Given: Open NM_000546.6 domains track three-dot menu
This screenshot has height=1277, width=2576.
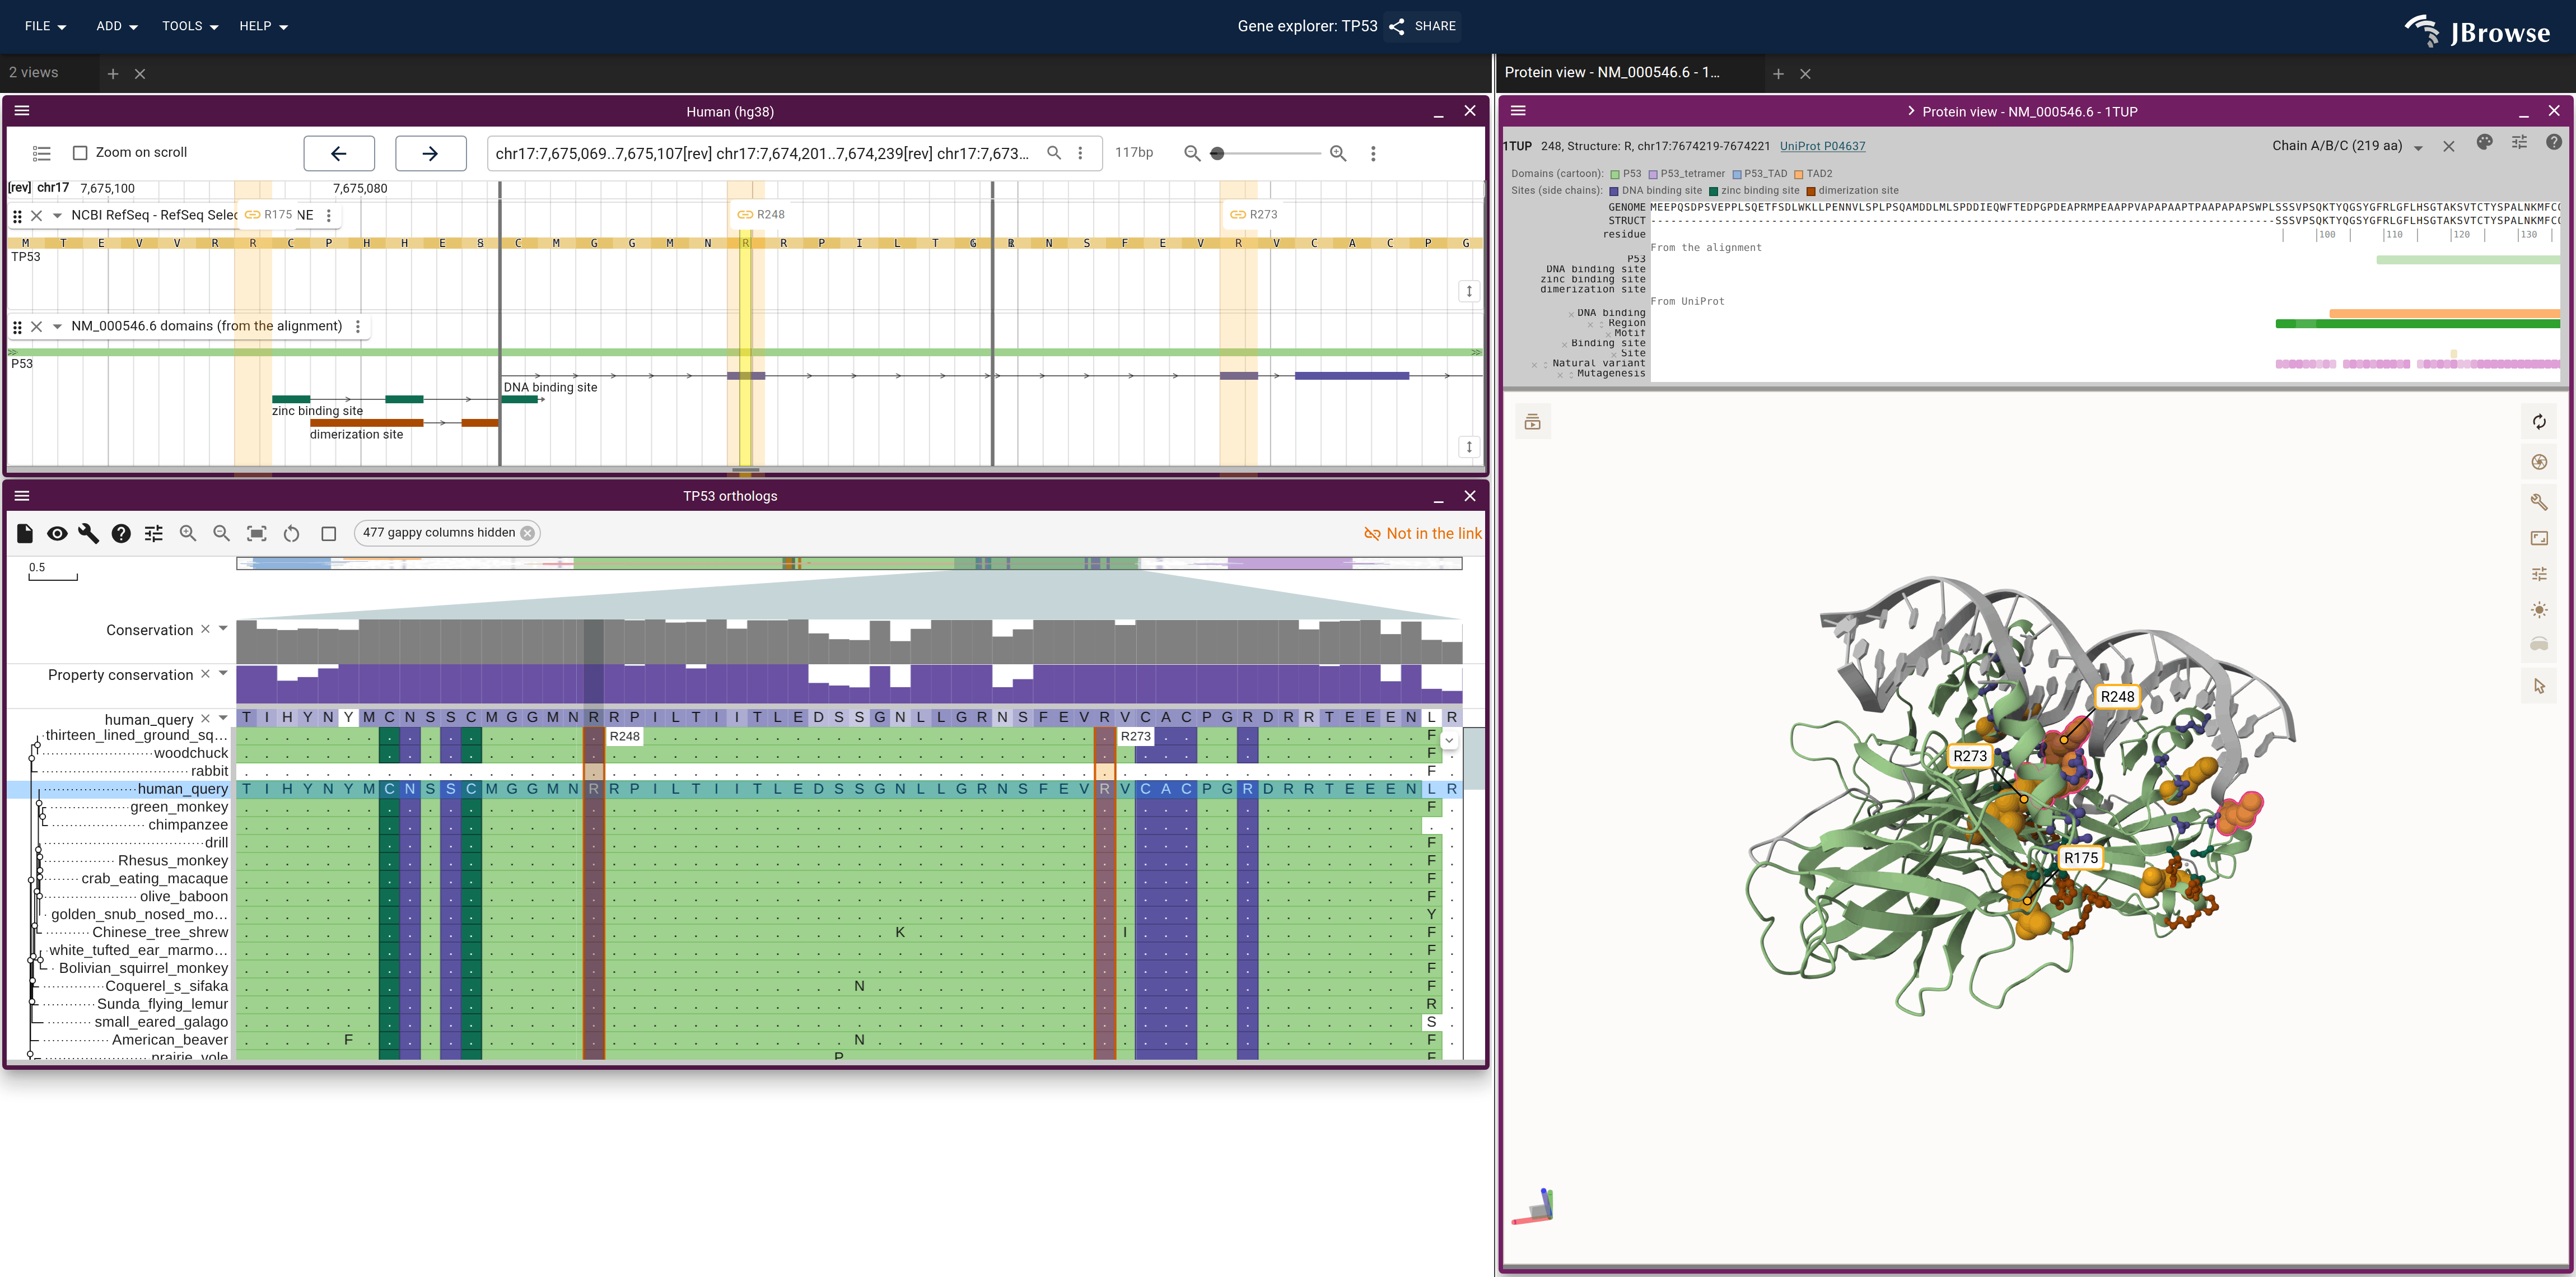Looking at the screenshot, I should coord(357,326).
